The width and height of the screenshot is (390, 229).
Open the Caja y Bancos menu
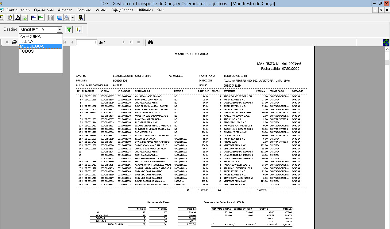point(122,10)
